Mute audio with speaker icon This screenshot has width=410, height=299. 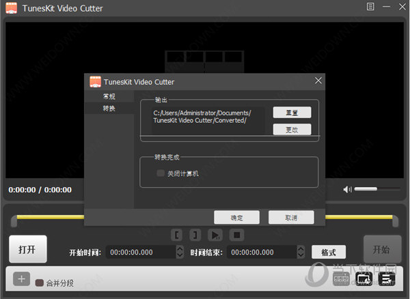coord(348,189)
